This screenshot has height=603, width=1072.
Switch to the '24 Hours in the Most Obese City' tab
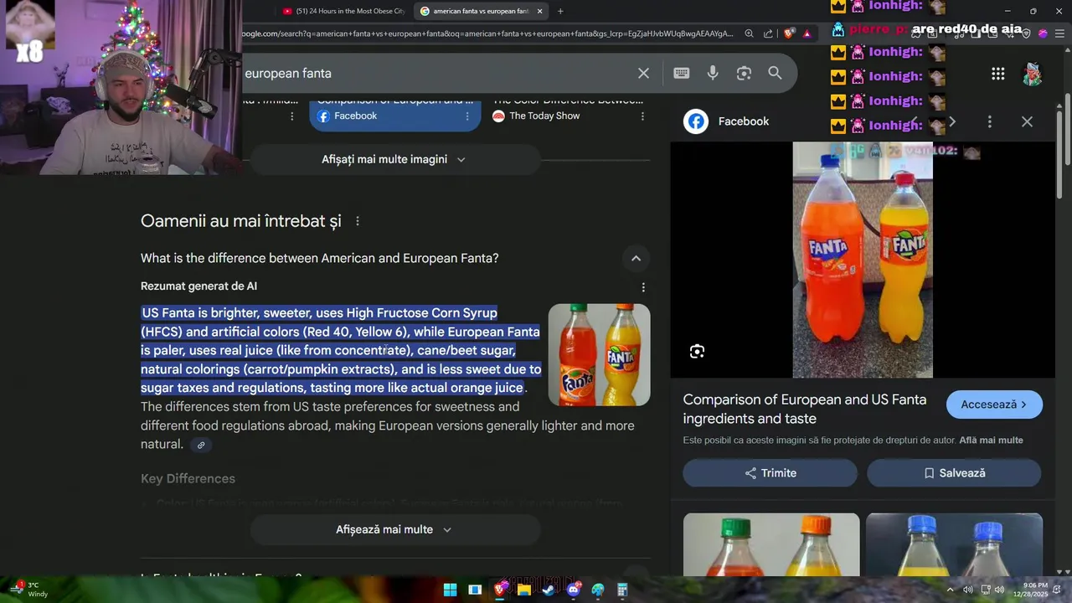[x=343, y=11]
